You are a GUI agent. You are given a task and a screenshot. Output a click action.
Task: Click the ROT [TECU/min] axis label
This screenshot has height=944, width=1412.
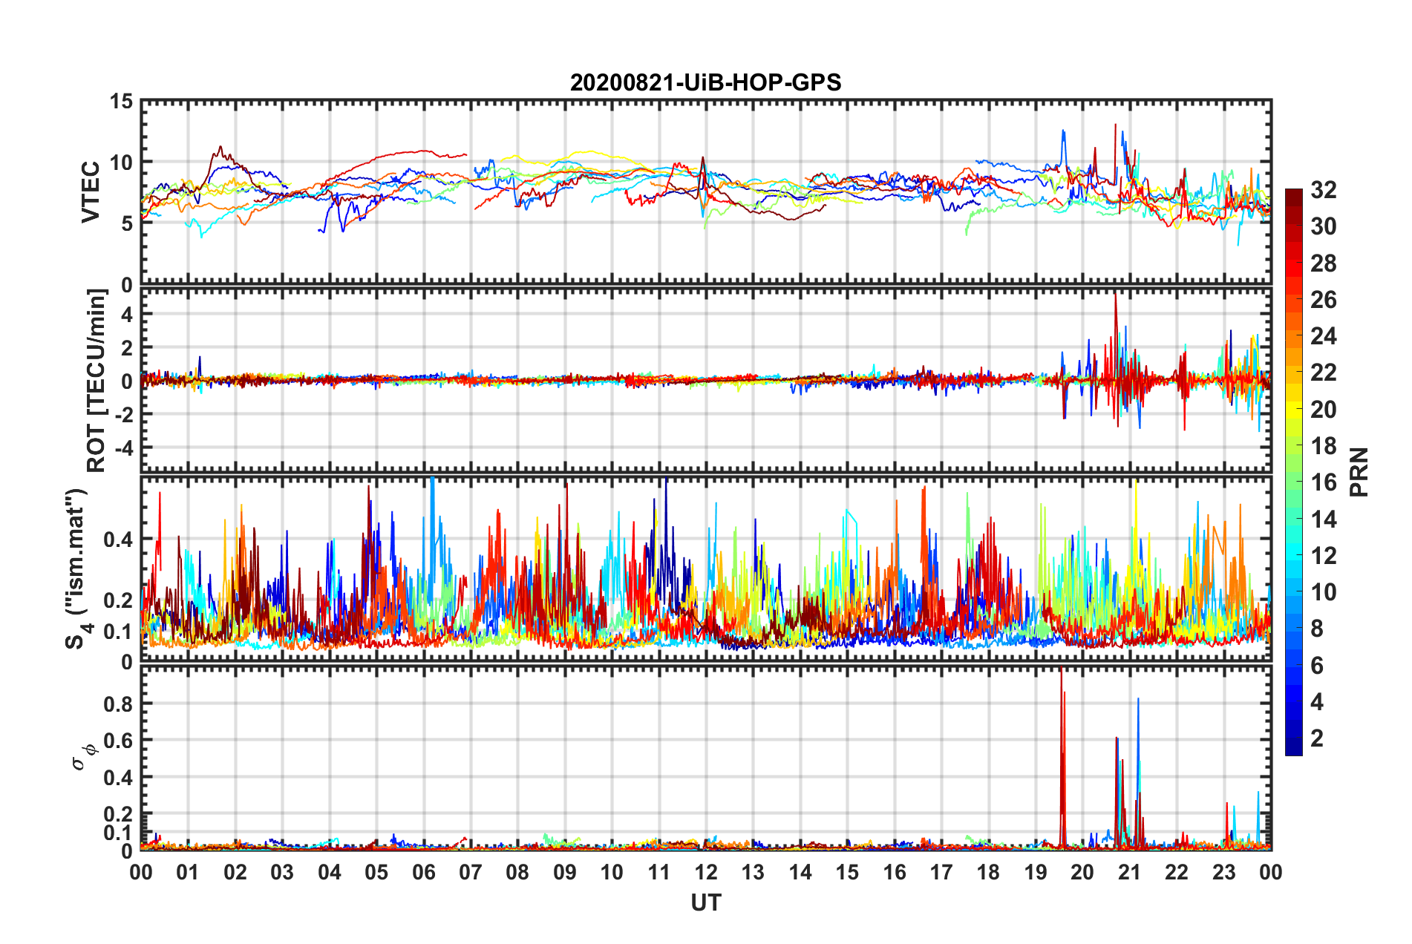[x=97, y=381]
